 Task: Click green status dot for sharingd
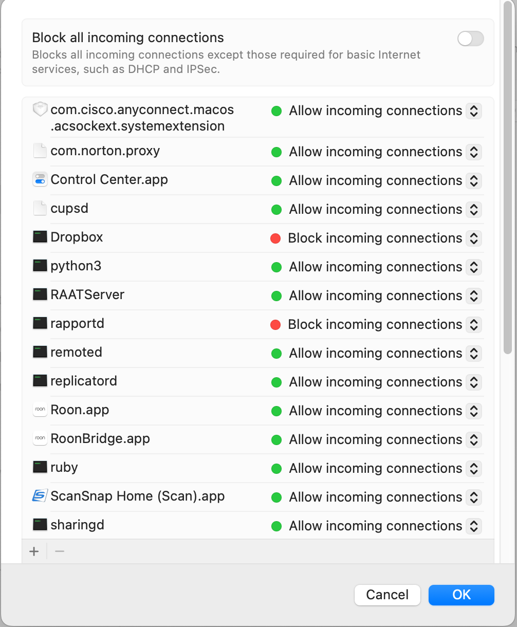point(276,526)
